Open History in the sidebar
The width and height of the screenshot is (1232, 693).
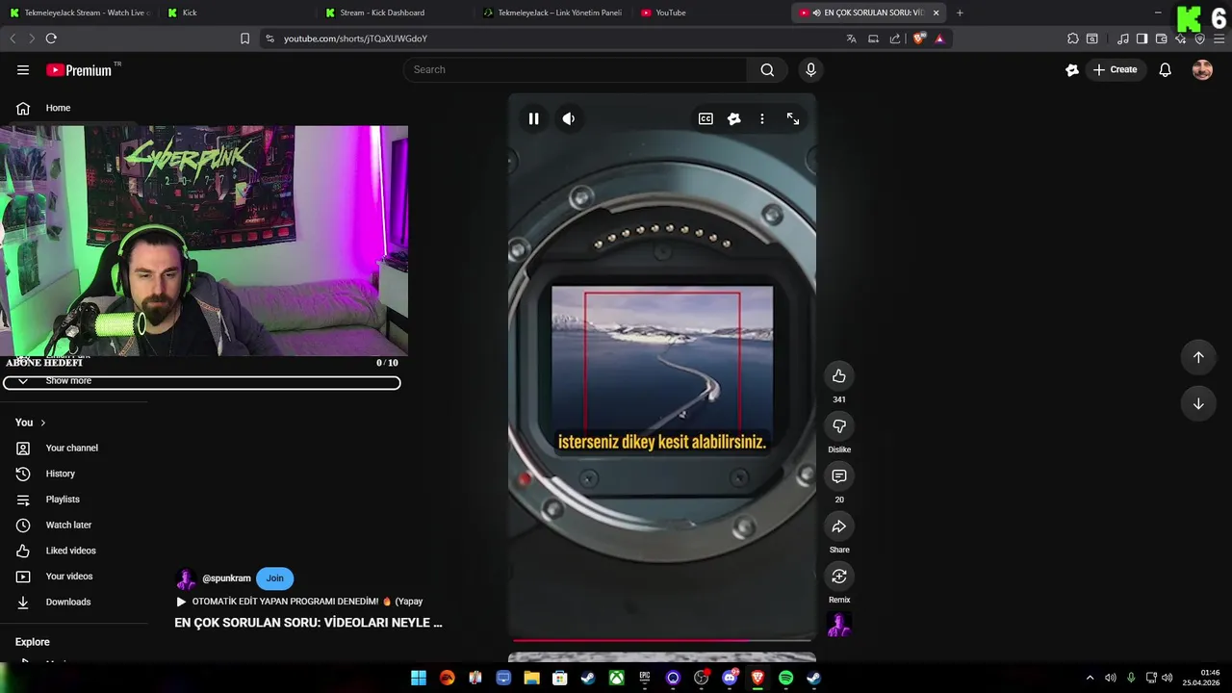[x=60, y=474]
